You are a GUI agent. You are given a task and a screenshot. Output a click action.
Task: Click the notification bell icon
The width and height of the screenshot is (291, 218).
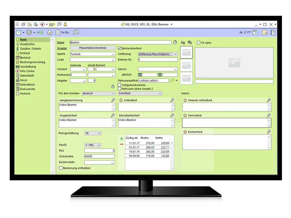click(66, 24)
